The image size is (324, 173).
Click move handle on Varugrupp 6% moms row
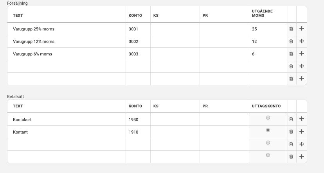click(301, 54)
